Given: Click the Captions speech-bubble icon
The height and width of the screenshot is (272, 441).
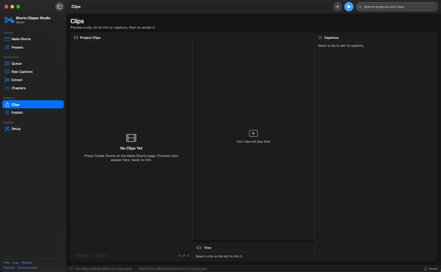Looking at the screenshot, I should (x=320, y=38).
